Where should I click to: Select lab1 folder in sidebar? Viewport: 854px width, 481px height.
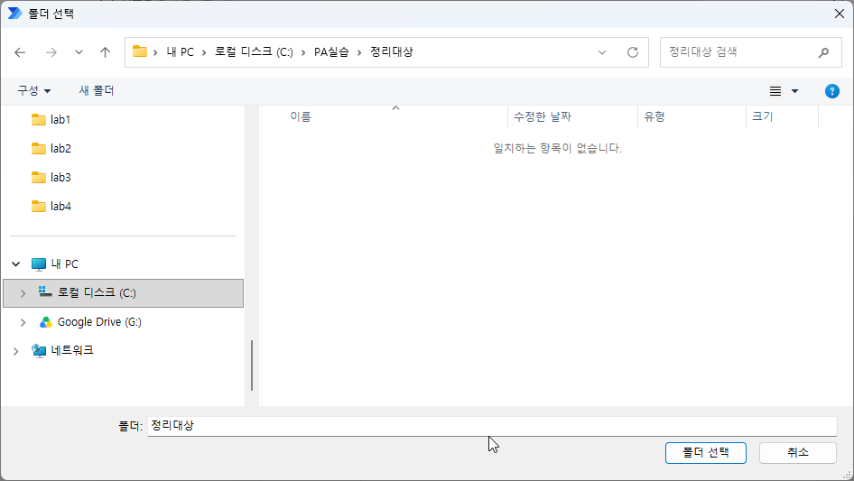[51, 119]
